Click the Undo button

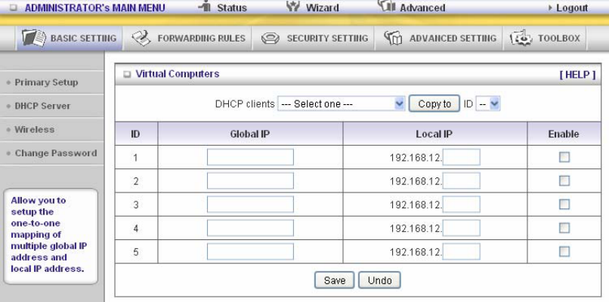379,280
